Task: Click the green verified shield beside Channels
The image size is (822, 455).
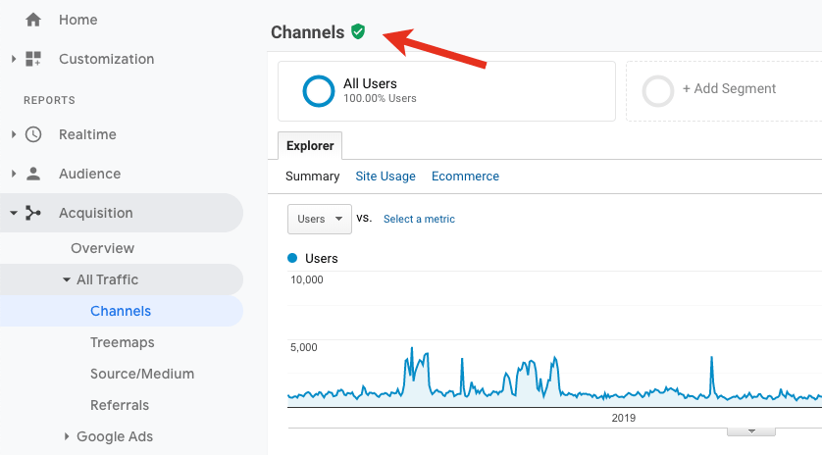Action: tap(358, 32)
